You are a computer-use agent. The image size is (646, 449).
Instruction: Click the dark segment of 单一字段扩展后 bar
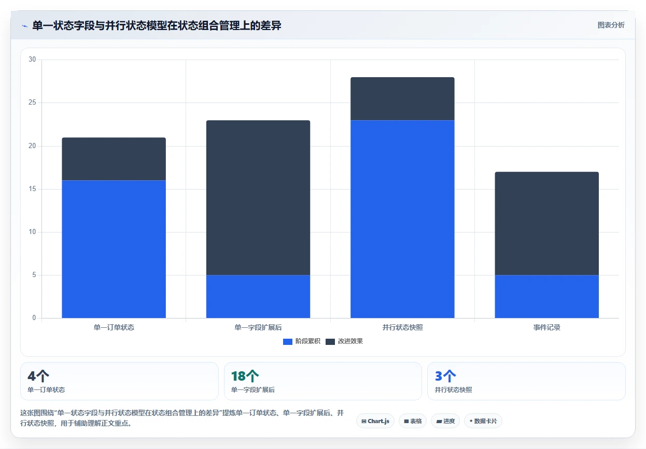(x=258, y=198)
